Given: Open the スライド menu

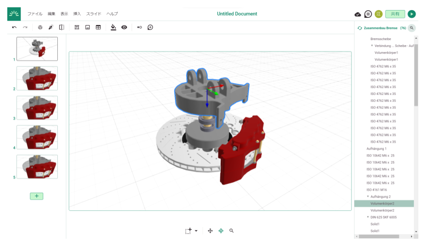Looking at the screenshot, I should click(x=94, y=14).
